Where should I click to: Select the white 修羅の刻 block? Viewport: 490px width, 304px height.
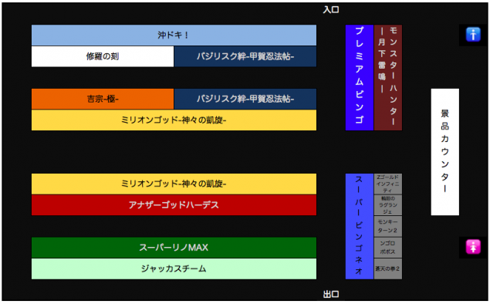(x=103, y=56)
